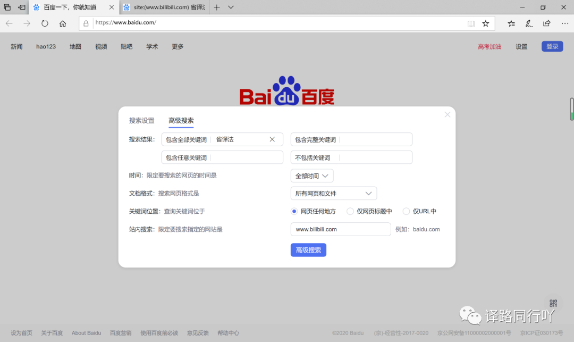
Task: Click the 不包括关键词 input field
Action: point(351,157)
